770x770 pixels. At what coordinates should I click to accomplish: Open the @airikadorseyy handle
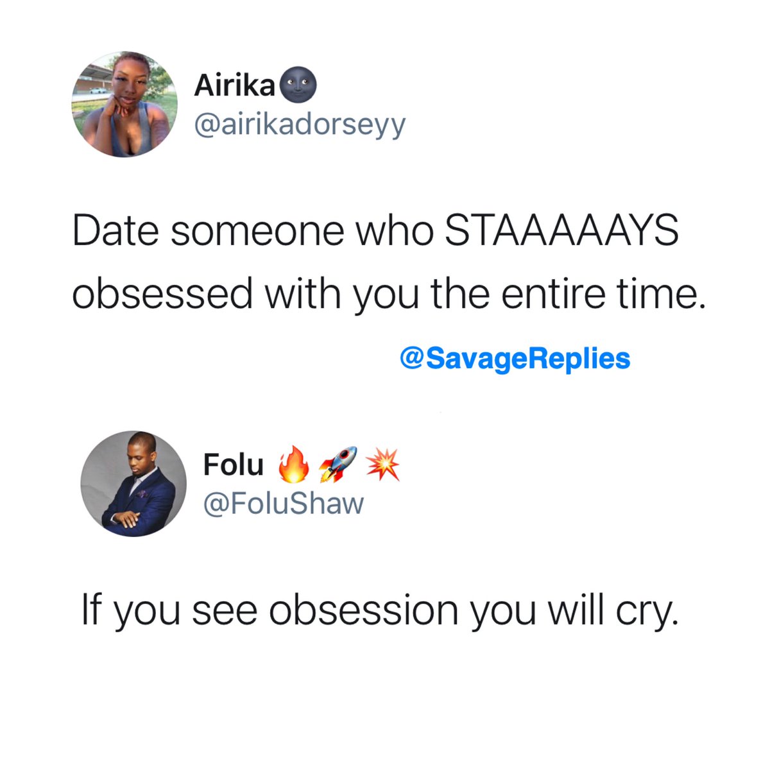tap(300, 124)
